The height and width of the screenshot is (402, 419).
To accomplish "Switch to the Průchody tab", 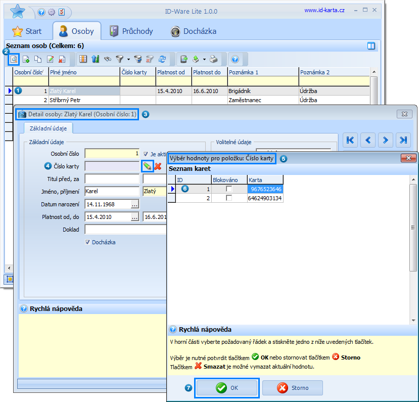I will point(131,31).
